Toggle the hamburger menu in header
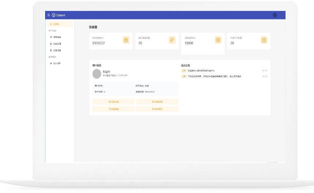Viewport: 314px width, 193px height. [x=49, y=15]
